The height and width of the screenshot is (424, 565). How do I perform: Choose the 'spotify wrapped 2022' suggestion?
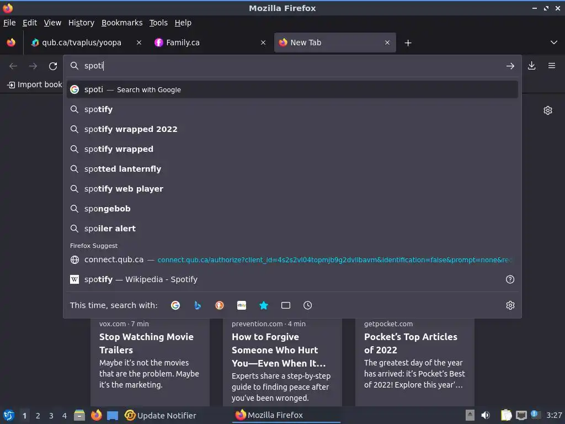(x=292, y=129)
